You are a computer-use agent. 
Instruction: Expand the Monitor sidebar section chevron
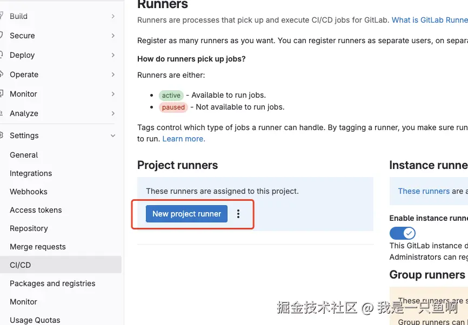(x=113, y=94)
